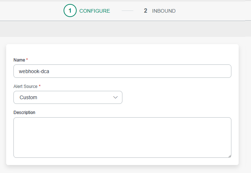Click the step 1 circle indicator
Viewport: 251px width, 173px height.
click(x=70, y=11)
